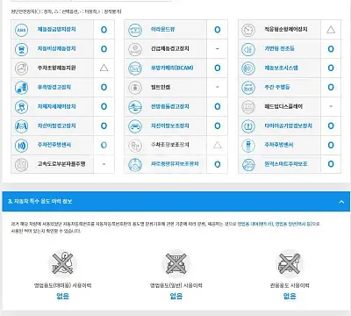Click the 전방충돌경고장치 label
The width and height of the screenshot is (351, 316).
pos(170,106)
